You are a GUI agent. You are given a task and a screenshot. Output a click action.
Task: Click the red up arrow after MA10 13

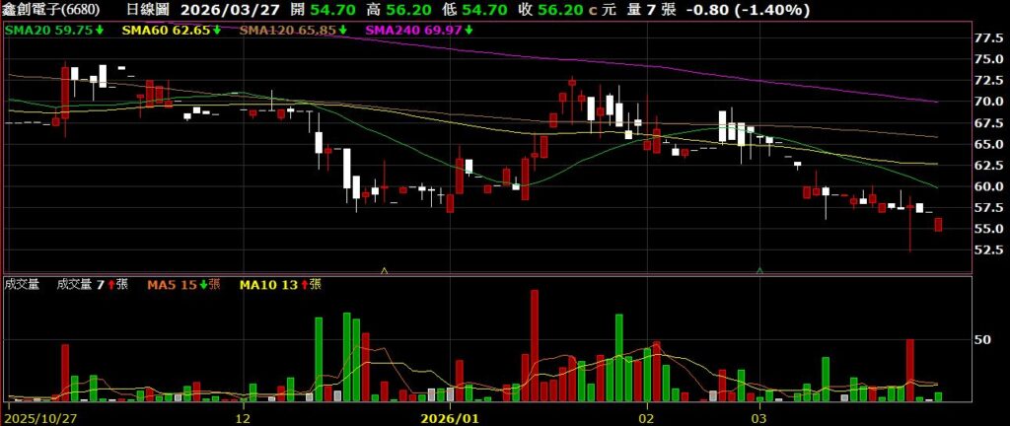[302, 285]
